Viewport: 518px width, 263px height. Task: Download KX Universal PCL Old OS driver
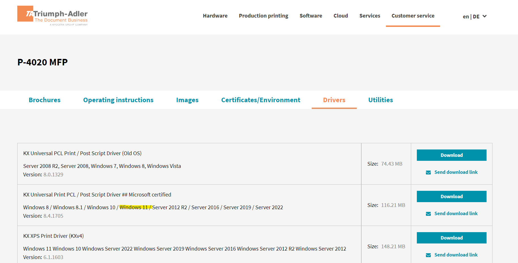tap(451, 155)
